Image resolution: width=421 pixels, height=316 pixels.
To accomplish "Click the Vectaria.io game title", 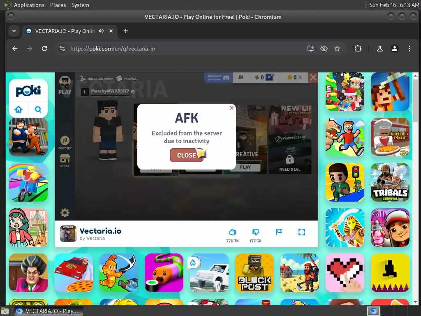I will point(100,231).
